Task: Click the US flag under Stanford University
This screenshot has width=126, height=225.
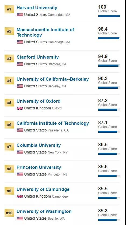Action: tap(20, 64)
